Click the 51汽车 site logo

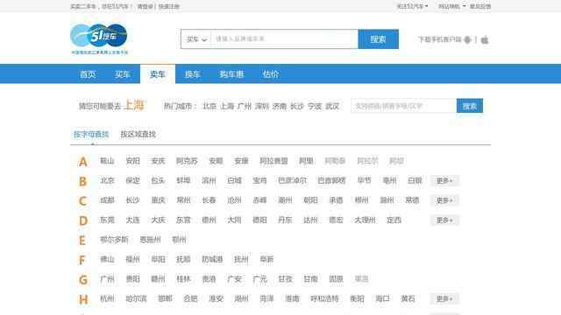[99, 38]
